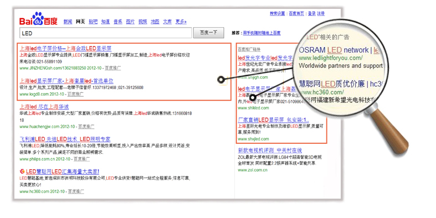The height and width of the screenshot is (218, 436).
Task: Click the www.huachengjw.com result URL
Action: [47, 127]
